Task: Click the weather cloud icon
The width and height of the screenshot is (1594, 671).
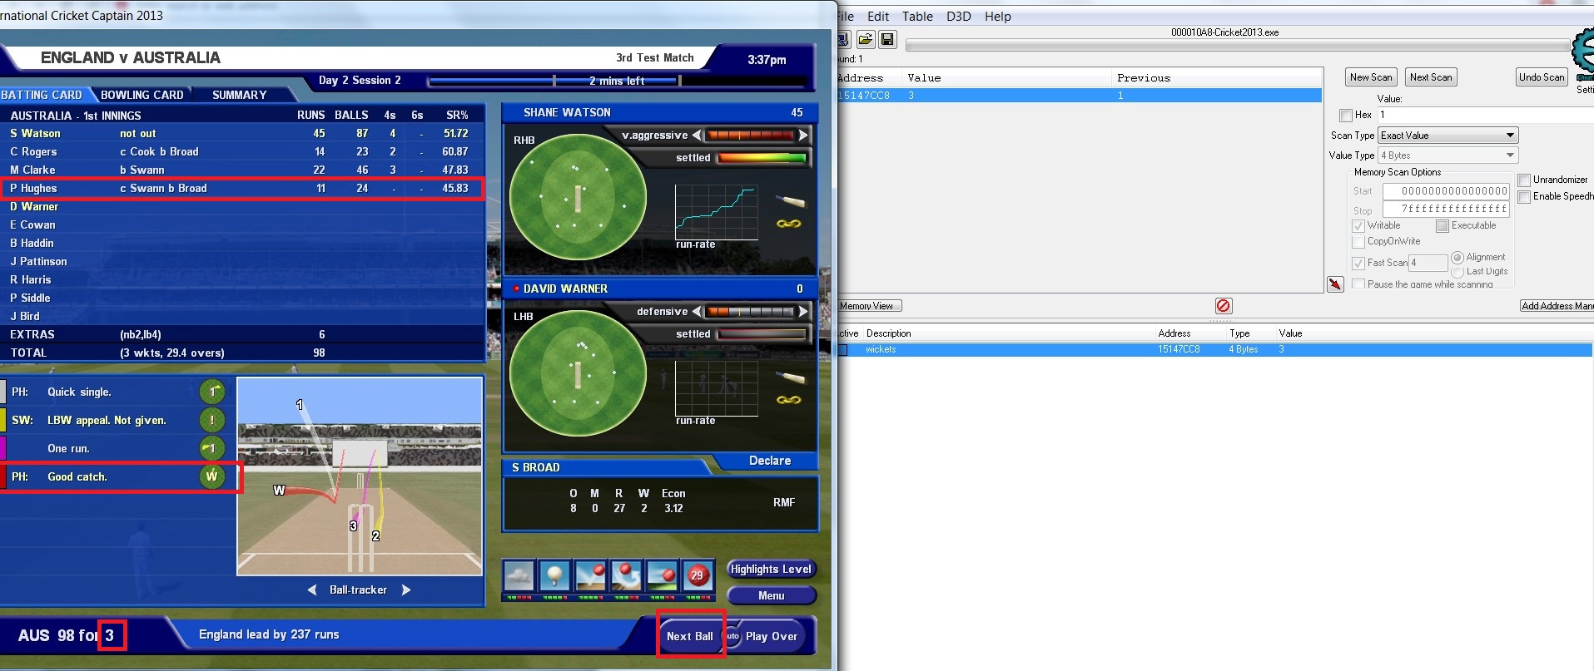Action: 519,575
